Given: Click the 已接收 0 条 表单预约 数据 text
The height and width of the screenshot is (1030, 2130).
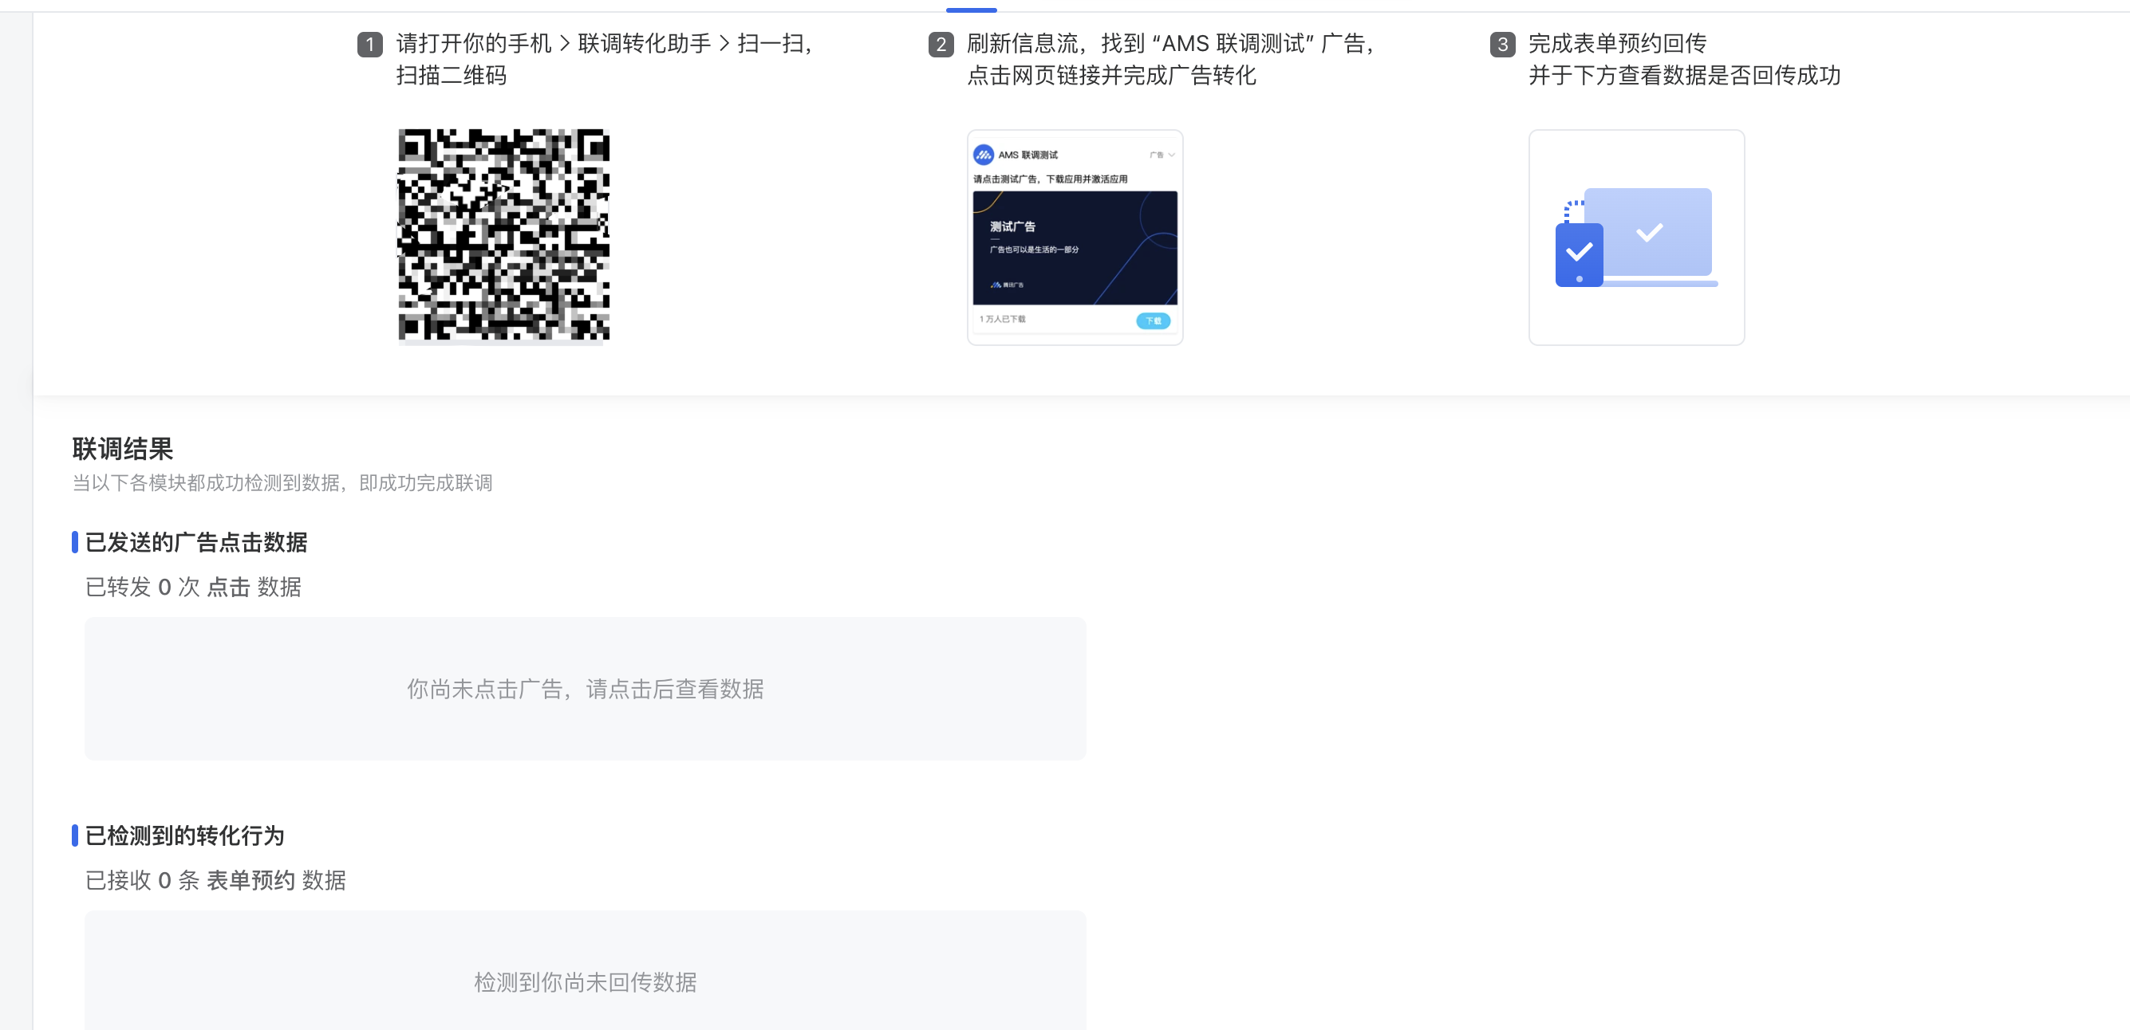Looking at the screenshot, I should 216,879.
